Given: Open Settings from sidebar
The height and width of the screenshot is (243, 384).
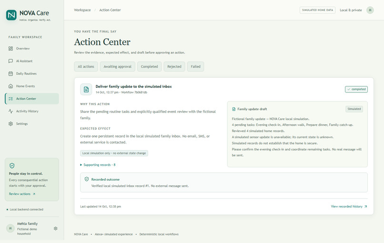Looking at the screenshot, I should tap(32, 124).
